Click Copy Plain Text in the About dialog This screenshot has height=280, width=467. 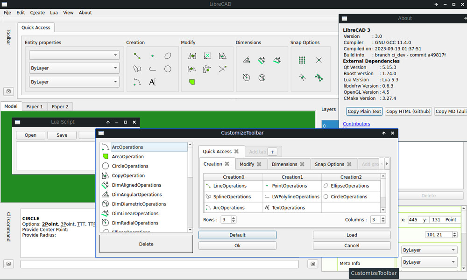(x=364, y=111)
